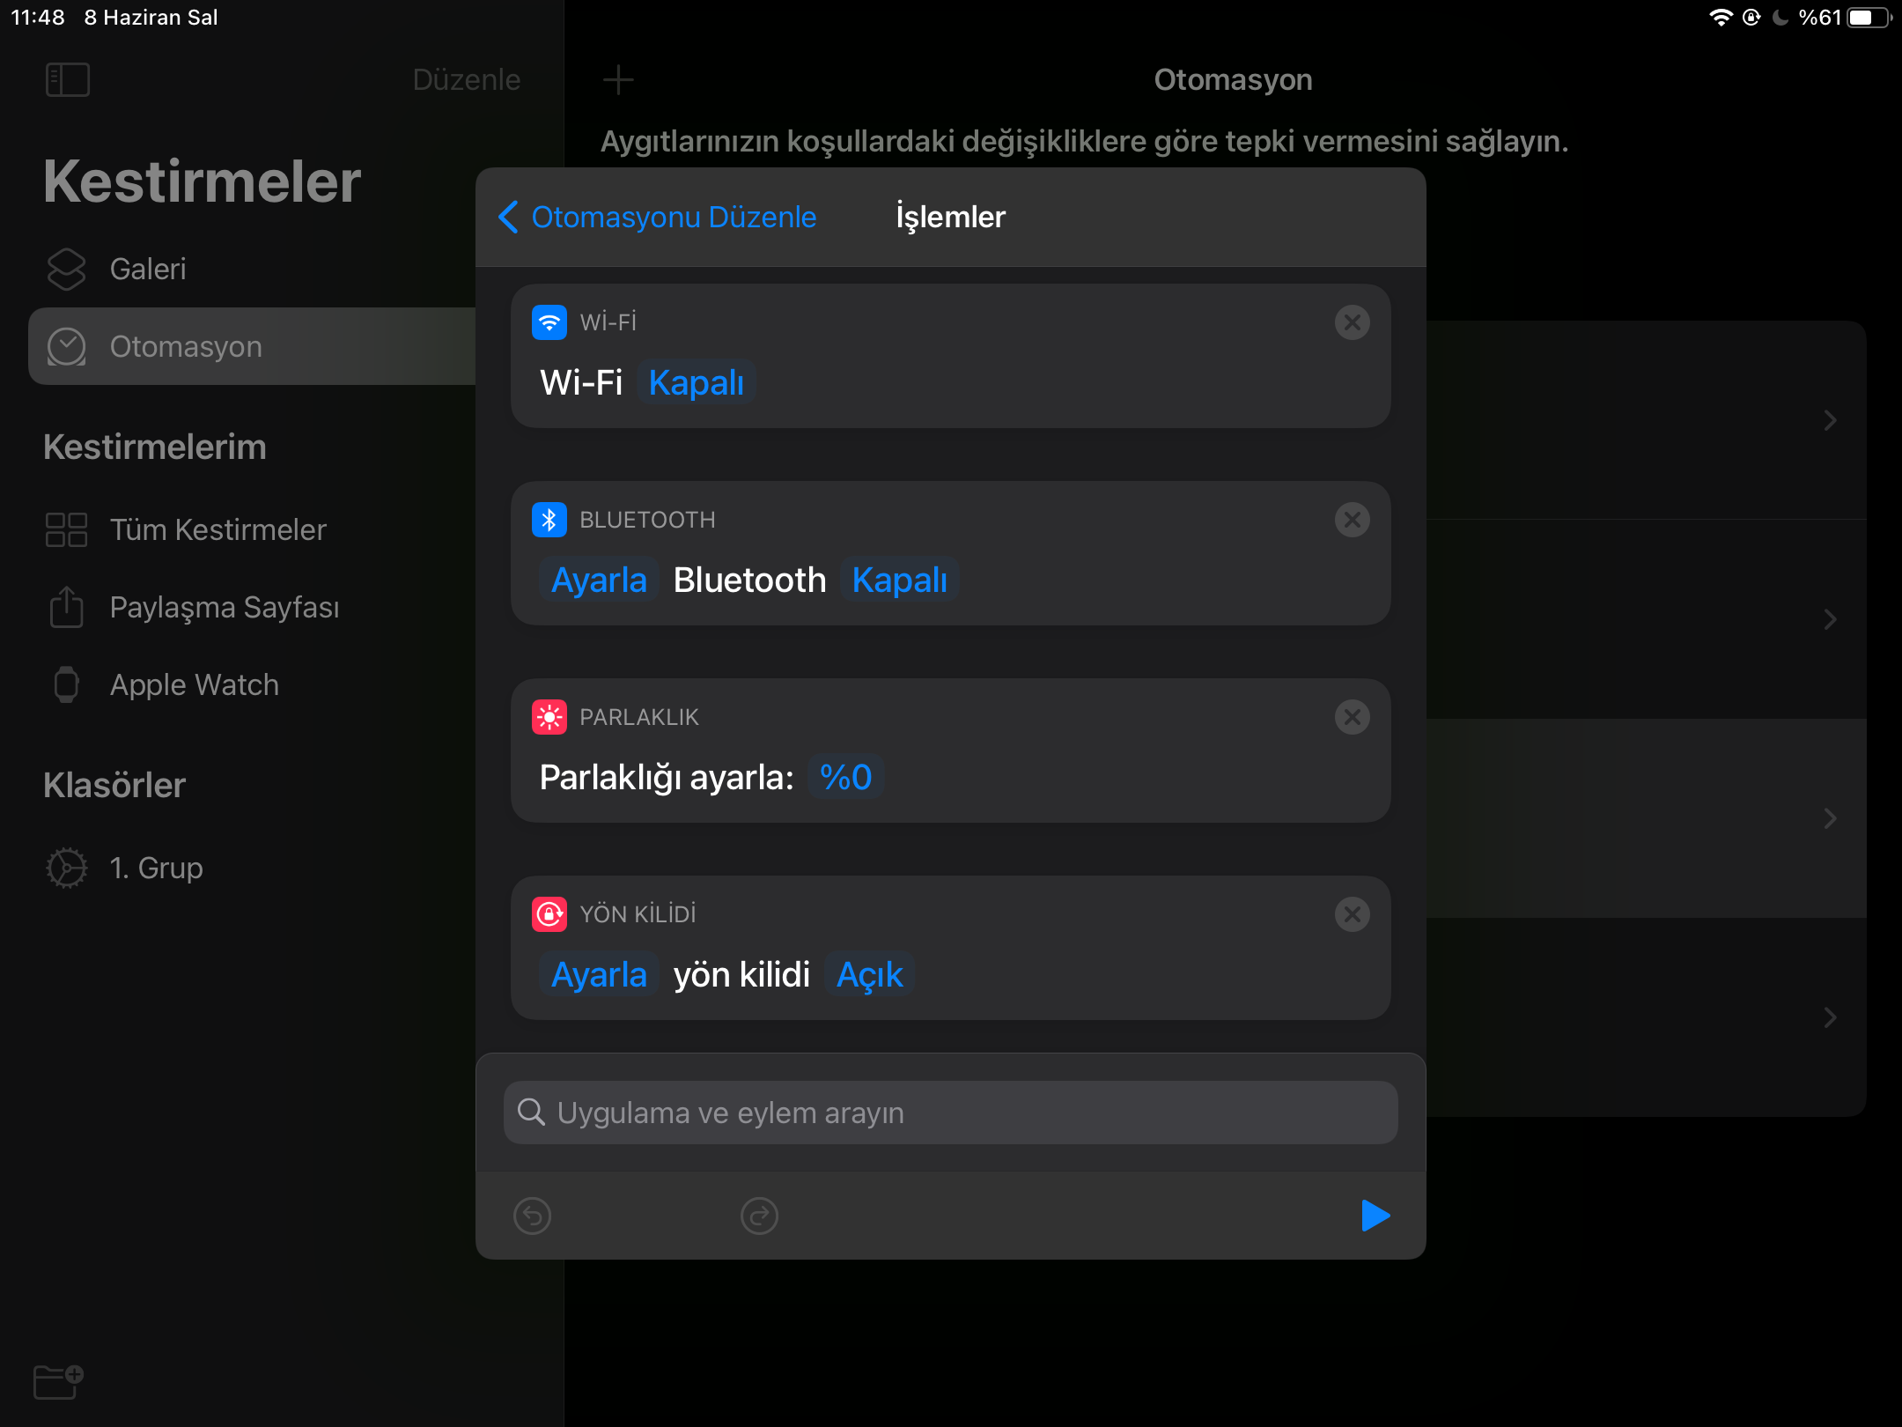Viewport: 1902px width, 1427px height.
Task: Tap the status bar time 11:48
Action: [38, 18]
